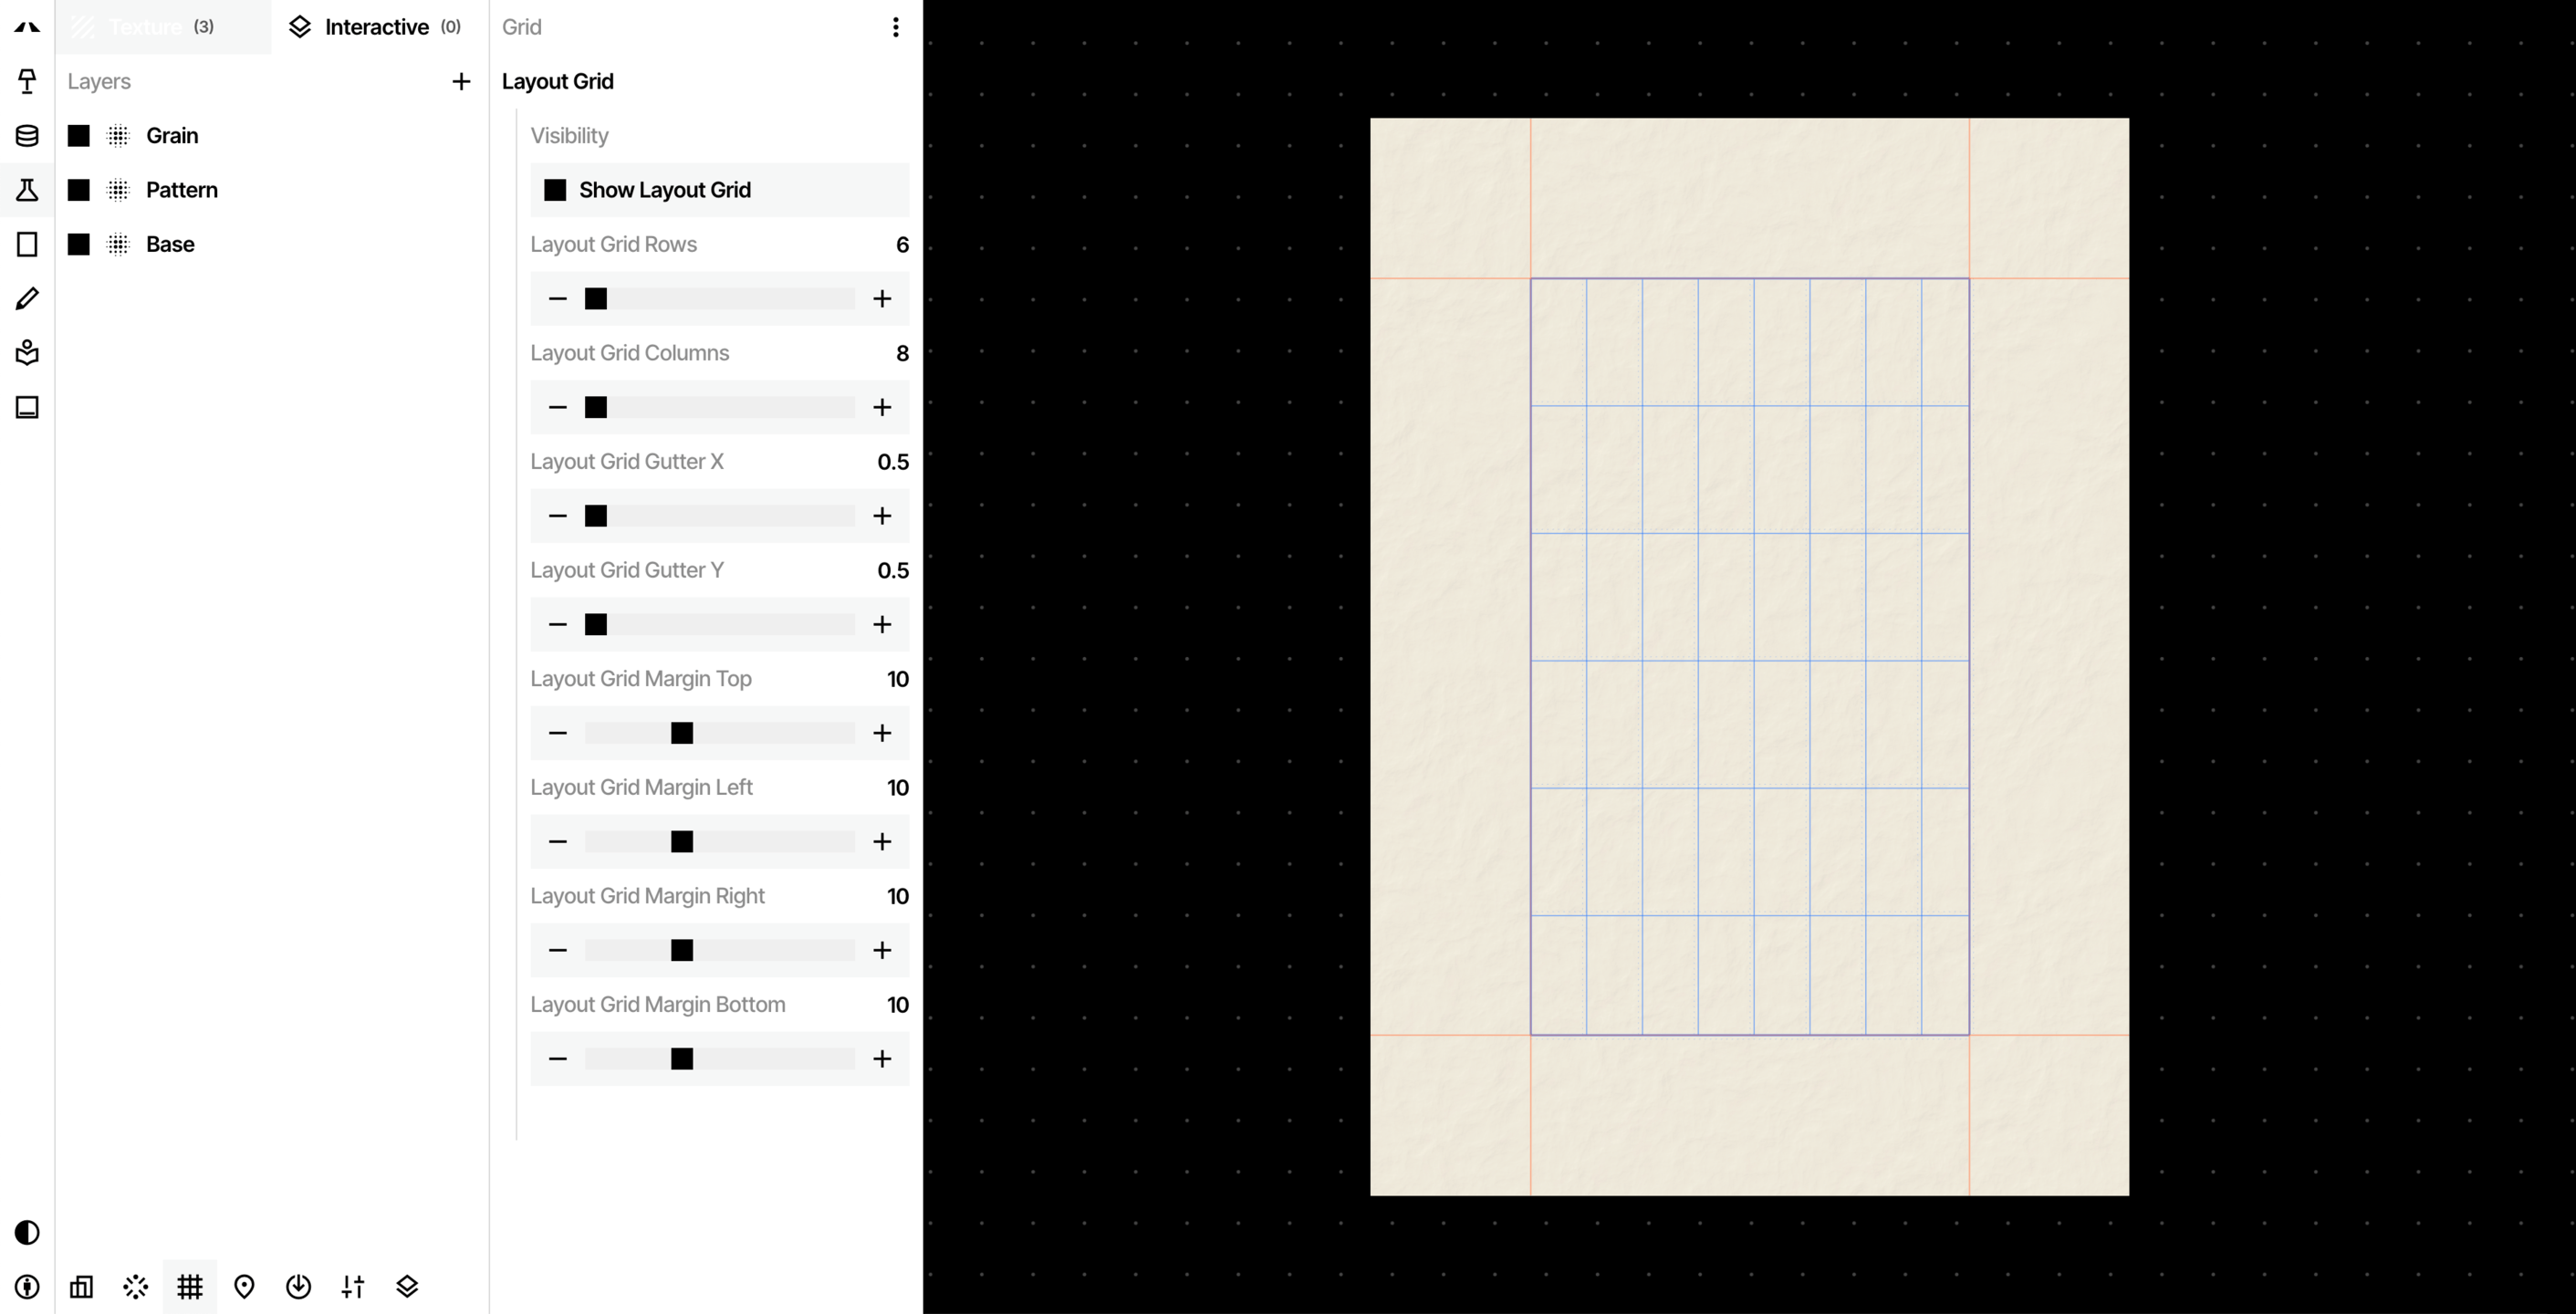The width and height of the screenshot is (2576, 1314).
Task: Open the sliders adjustment icon
Action: click(x=353, y=1286)
